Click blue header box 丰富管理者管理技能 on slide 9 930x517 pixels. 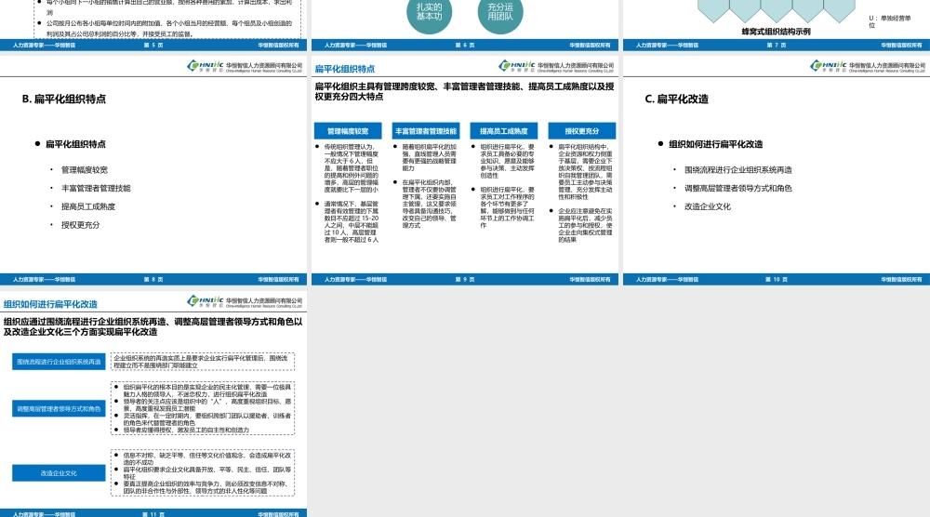(426, 131)
